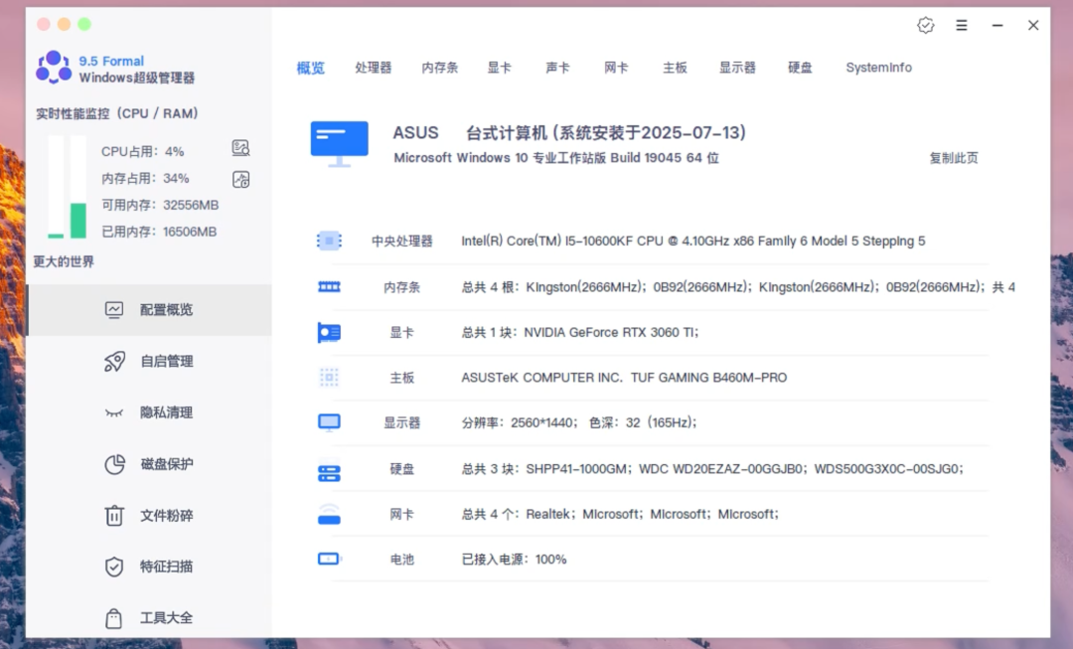
Task: Click the 已接入电源: 100% text
Action: [x=514, y=560]
